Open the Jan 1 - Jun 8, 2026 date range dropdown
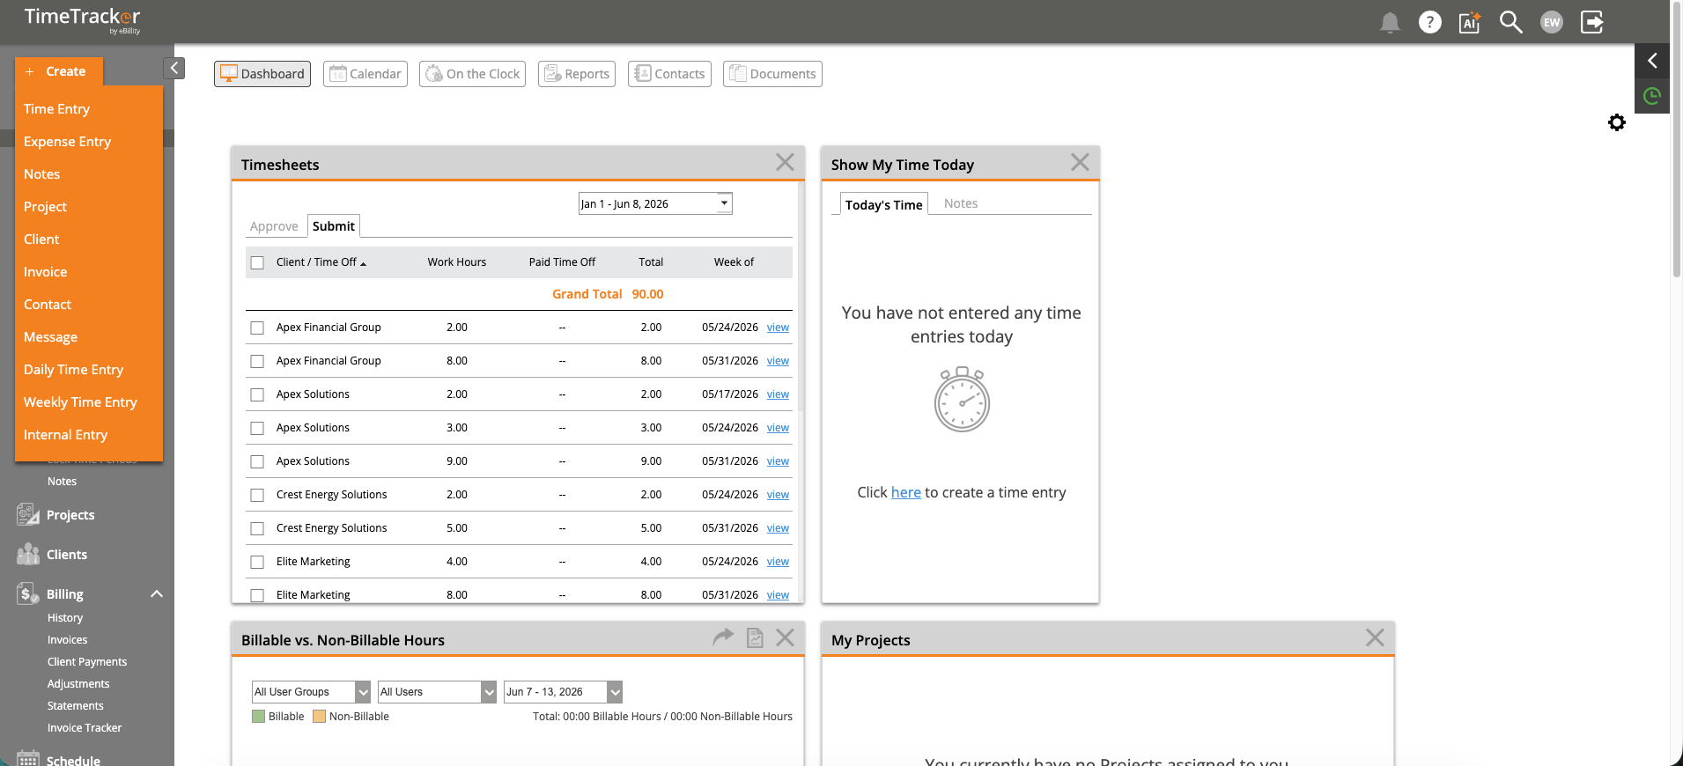Viewport: 1683px width, 766px height. point(655,203)
